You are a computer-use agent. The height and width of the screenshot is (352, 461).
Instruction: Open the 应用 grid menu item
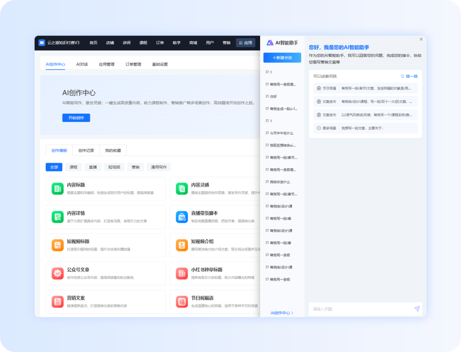245,43
